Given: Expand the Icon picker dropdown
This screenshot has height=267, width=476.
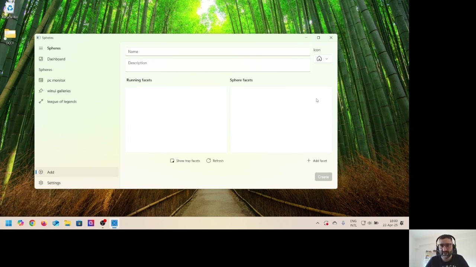Looking at the screenshot, I should tap(322, 59).
